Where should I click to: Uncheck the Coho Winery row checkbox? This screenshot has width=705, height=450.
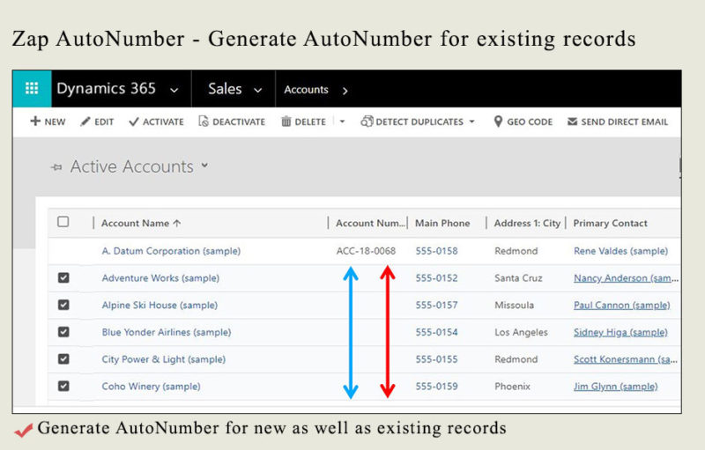pos(63,386)
